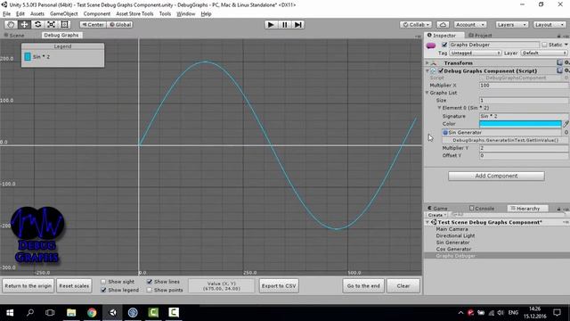Disable Show legend option
The image size is (570, 321).
(x=103, y=290)
